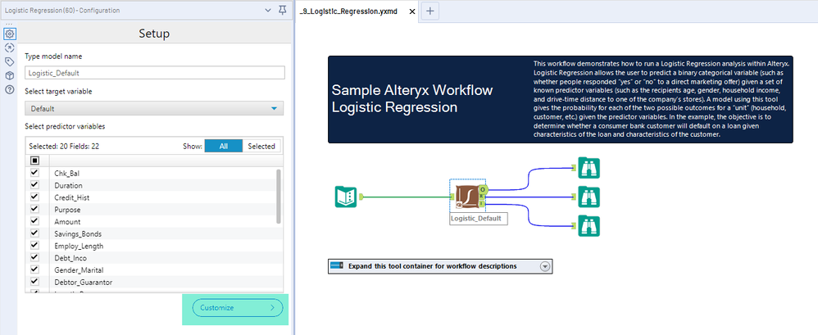Screen dimensions: 818x335
Task: Open the target variable Default dropdown
Action: [154, 108]
